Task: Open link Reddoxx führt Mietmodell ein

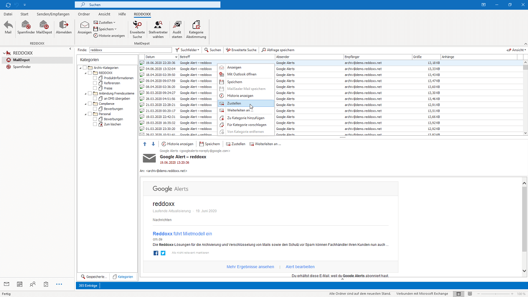Action: point(182,233)
